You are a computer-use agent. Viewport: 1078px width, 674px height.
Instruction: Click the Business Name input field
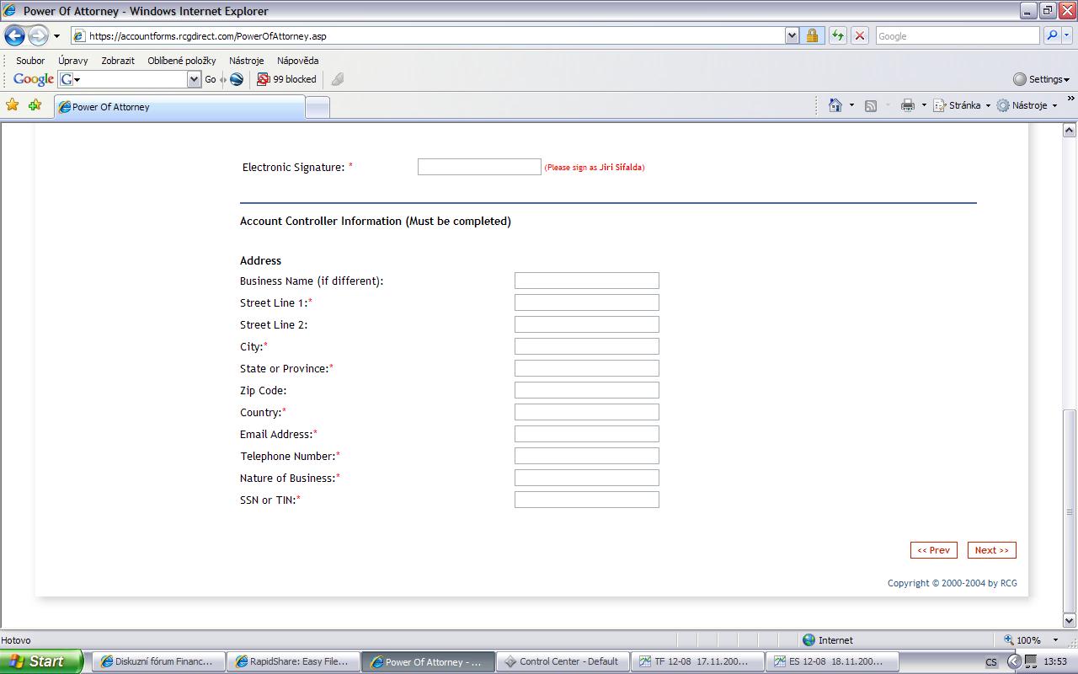pos(587,281)
